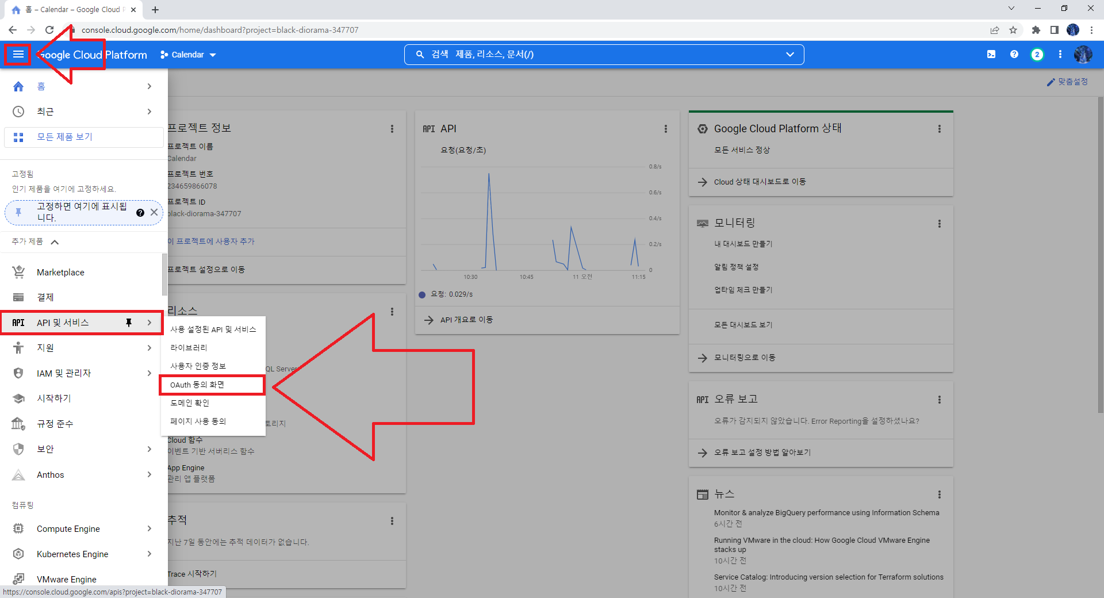Image resolution: width=1104 pixels, height=598 pixels.
Task: Expand the 지원 submenu chevron
Action: 149,348
